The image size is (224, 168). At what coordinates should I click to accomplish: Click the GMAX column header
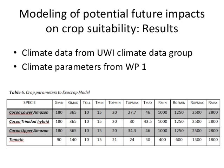pos(73,103)
